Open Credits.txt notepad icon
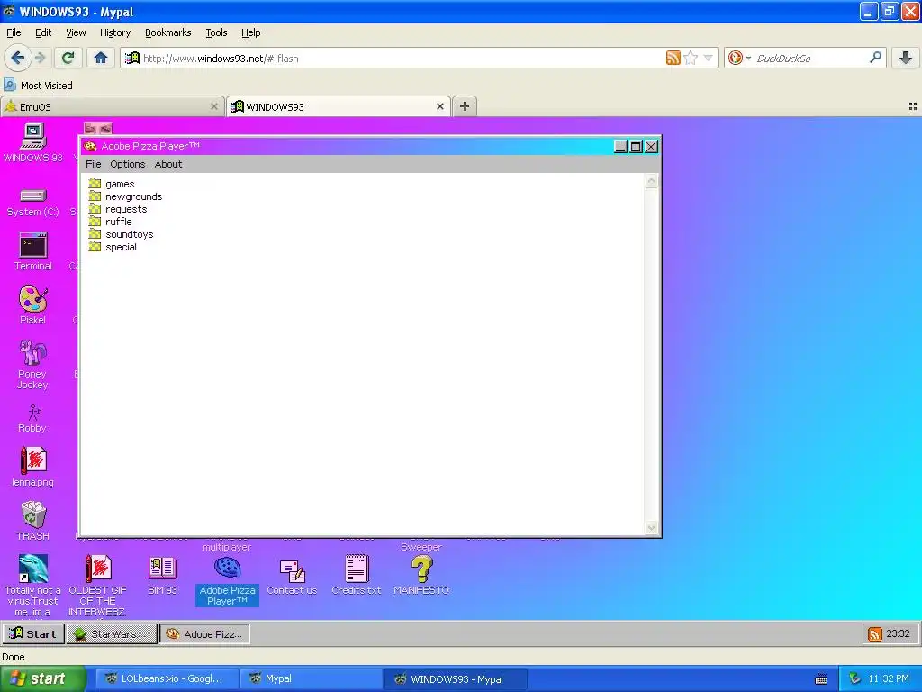 [x=357, y=576]
